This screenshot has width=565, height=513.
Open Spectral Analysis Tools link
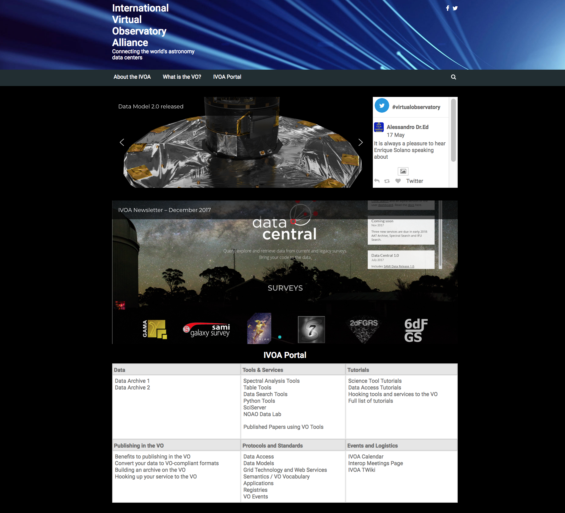click(271, 381)
